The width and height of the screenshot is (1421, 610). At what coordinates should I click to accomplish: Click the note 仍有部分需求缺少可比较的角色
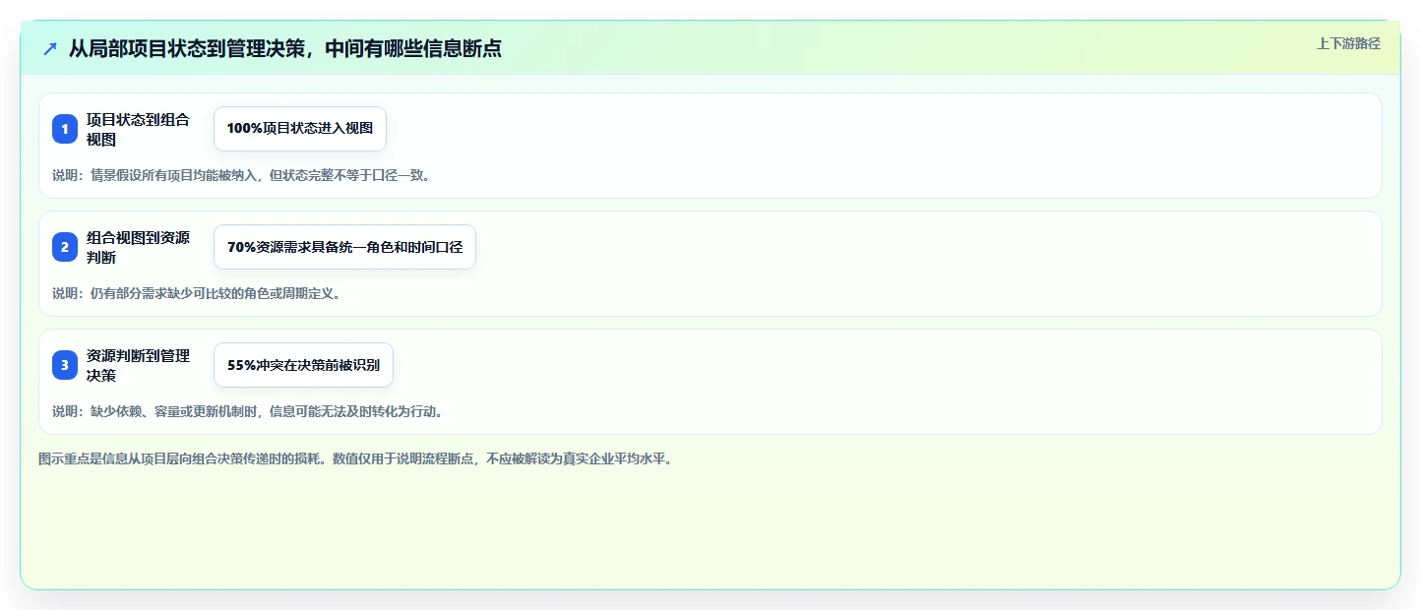[x=197, y=293]
